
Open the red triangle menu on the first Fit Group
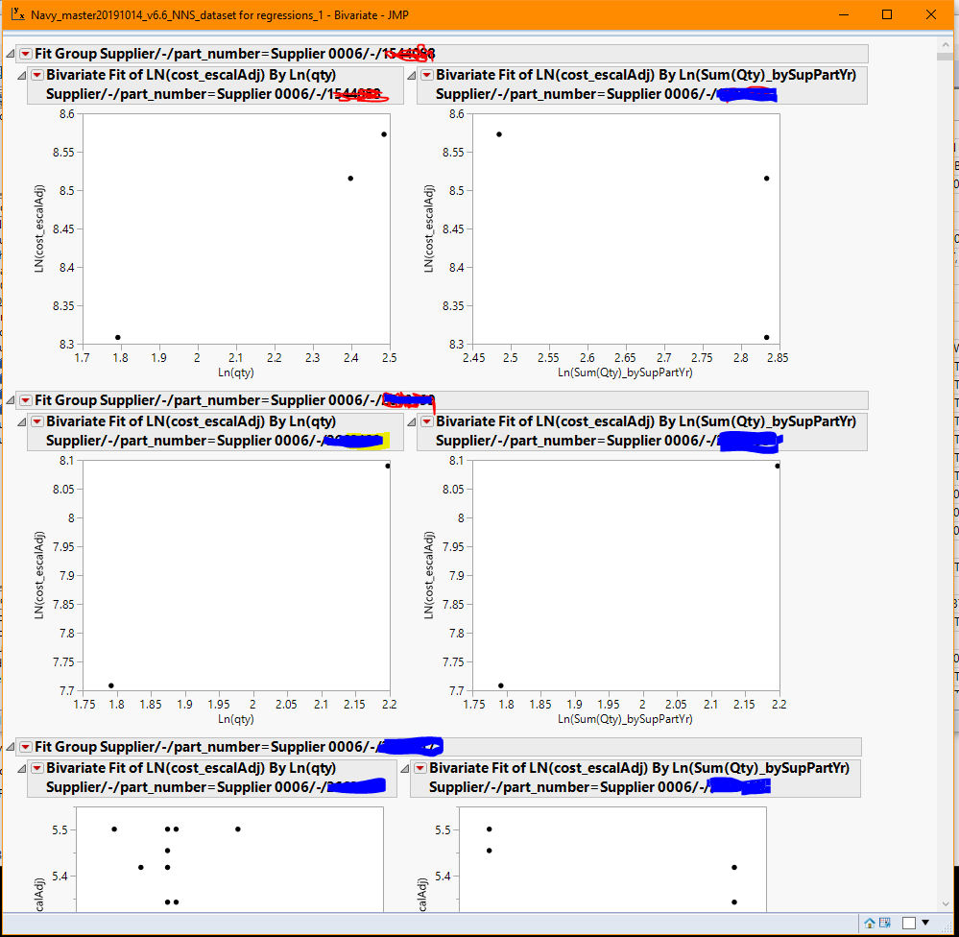[24, 53]
